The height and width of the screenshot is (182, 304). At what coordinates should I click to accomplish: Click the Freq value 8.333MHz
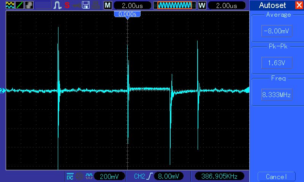tap(277, 95)
